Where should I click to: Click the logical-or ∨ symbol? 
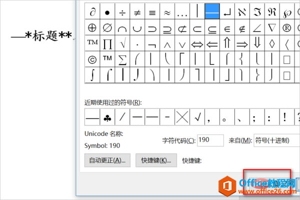(182, 43)
